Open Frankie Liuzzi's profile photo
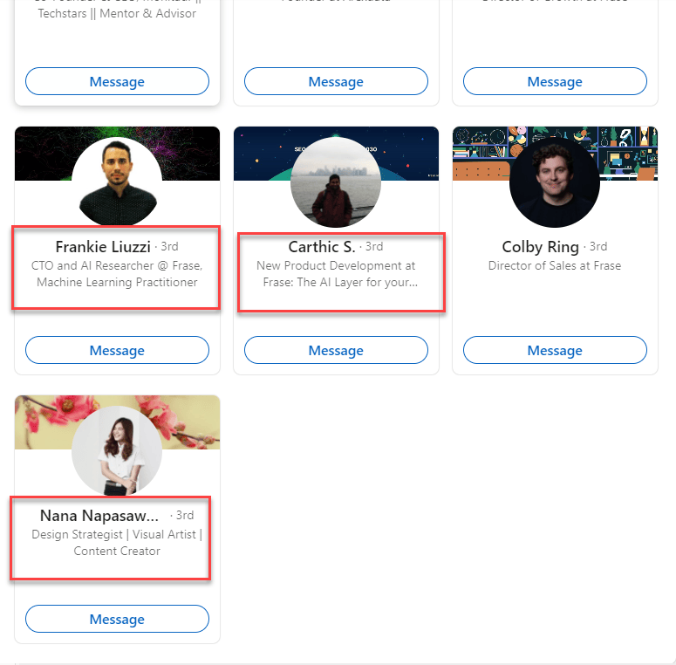Viewport: 676px width, 665px height. coord(117,182)
